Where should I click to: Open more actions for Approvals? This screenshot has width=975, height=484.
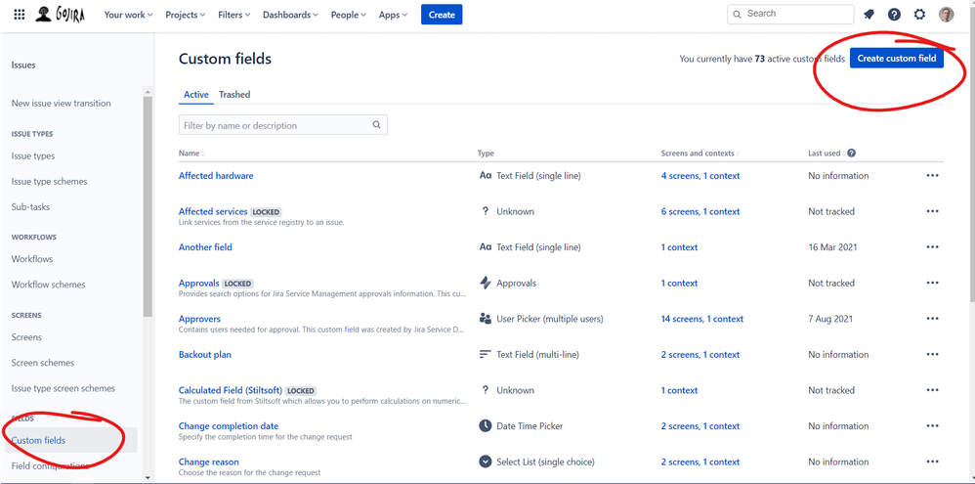pos(932,283)
